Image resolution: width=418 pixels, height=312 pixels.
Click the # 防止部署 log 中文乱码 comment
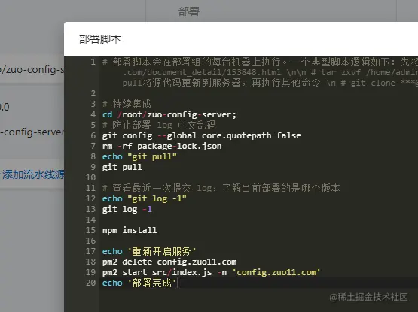(159, 125)
